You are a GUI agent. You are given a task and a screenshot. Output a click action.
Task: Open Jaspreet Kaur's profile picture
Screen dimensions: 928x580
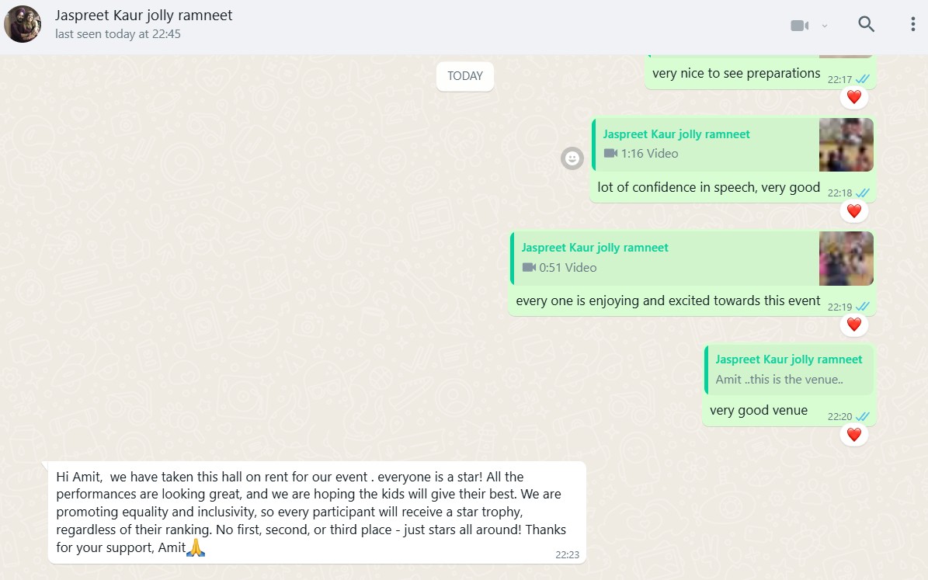point(23,24)
